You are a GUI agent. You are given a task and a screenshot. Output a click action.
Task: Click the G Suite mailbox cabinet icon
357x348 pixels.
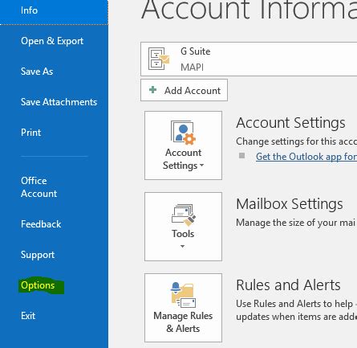coord(159,59)
